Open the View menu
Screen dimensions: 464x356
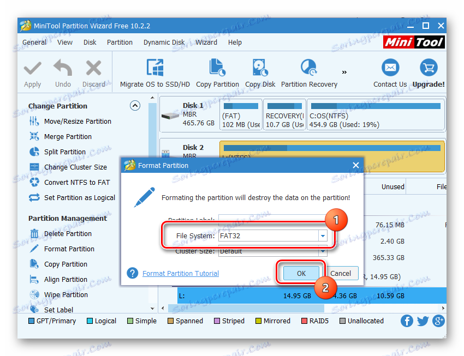coord(65,42)
